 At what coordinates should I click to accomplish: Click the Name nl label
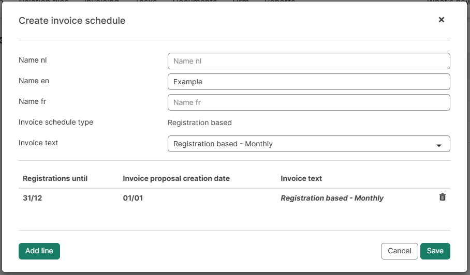[33, 60]
